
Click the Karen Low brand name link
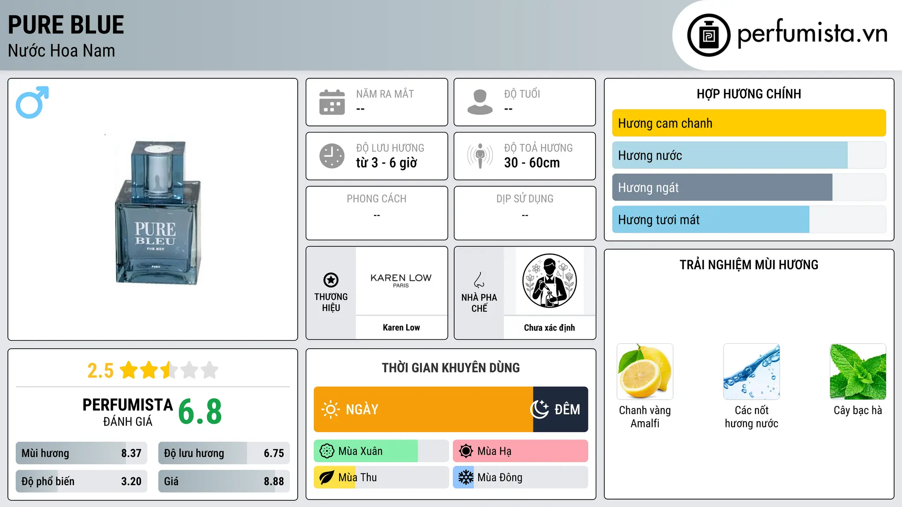click(401, 327)
